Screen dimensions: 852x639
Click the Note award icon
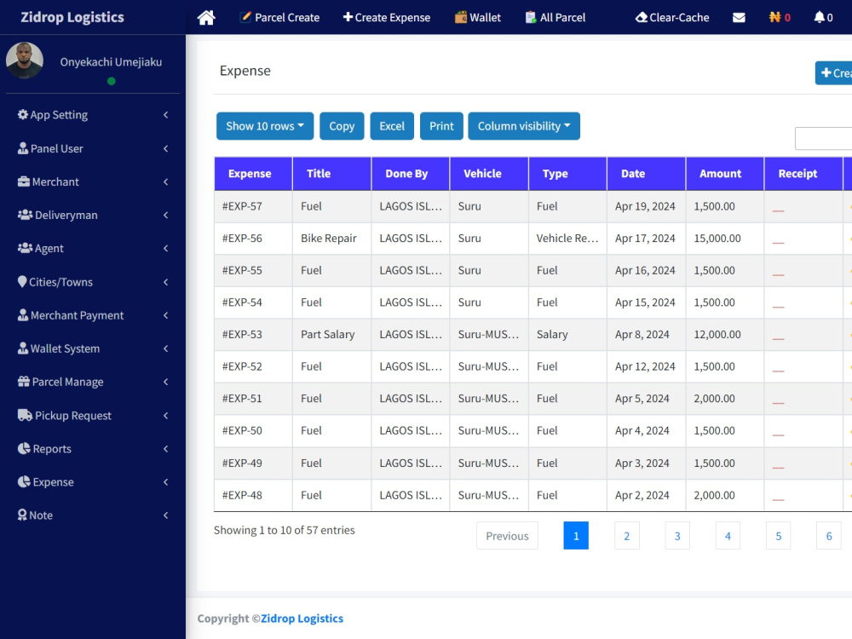point(22,515)
